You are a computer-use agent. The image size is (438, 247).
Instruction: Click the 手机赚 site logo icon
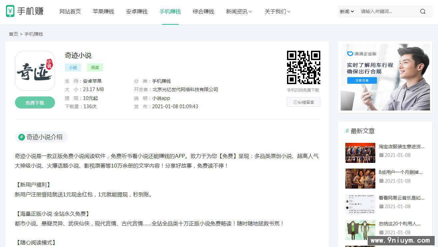12,11
